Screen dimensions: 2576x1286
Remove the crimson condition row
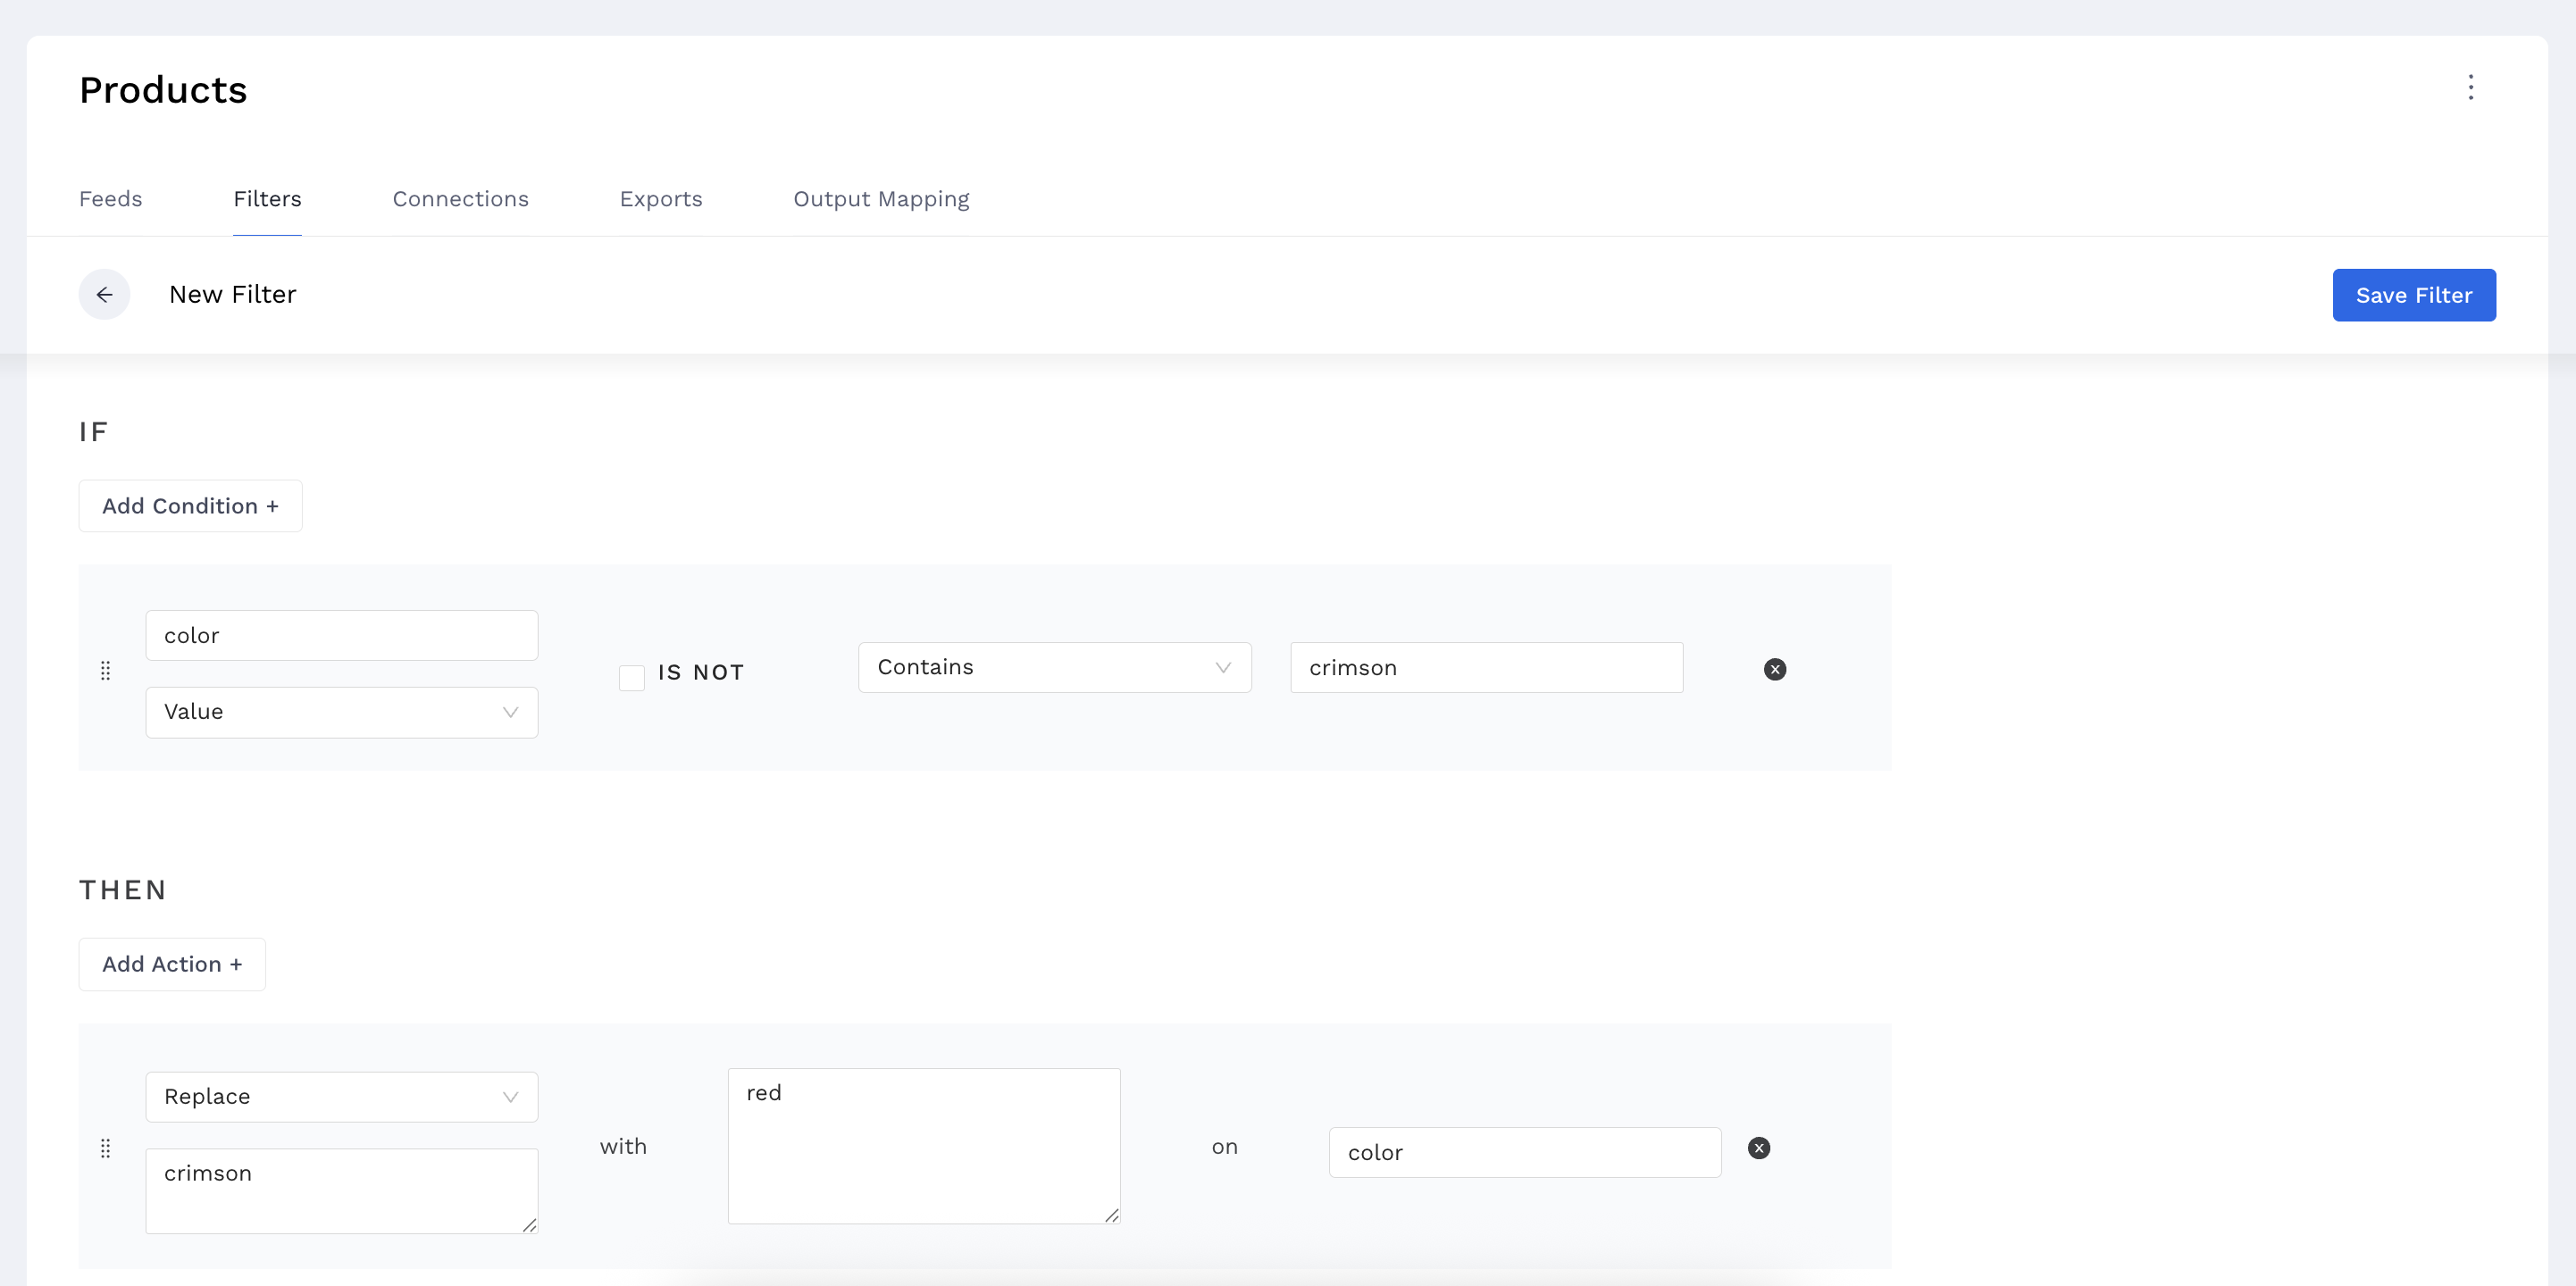tap(1774, 669)
